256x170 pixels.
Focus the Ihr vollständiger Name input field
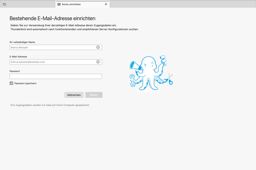click(x=53, y=47)
